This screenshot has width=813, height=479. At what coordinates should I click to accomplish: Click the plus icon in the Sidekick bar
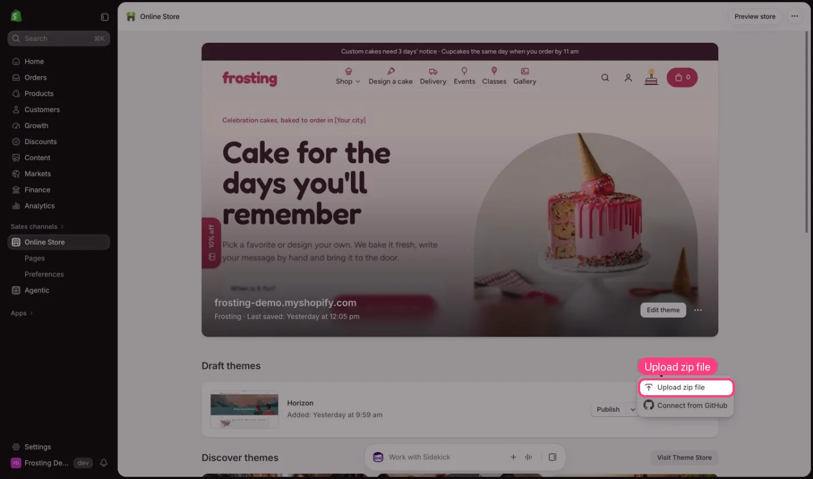click(513, 457)
